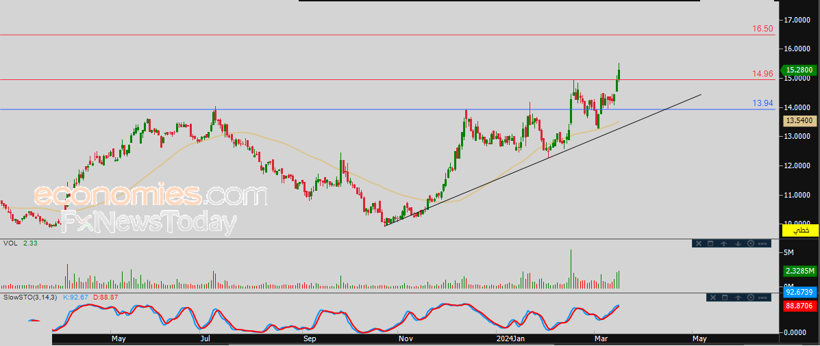The height and width of the screenshot is (346, 820).
Task: Select the 13.5400 moving average price tag
Action: tap(799, 121)
